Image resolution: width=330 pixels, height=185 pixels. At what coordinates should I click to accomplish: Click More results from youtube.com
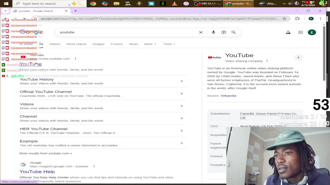pyautogui.click(x=46, y=153)
